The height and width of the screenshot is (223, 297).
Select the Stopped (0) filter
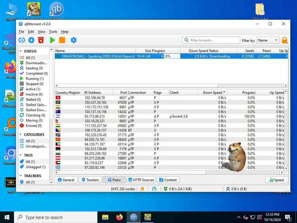tap(34, 84)
